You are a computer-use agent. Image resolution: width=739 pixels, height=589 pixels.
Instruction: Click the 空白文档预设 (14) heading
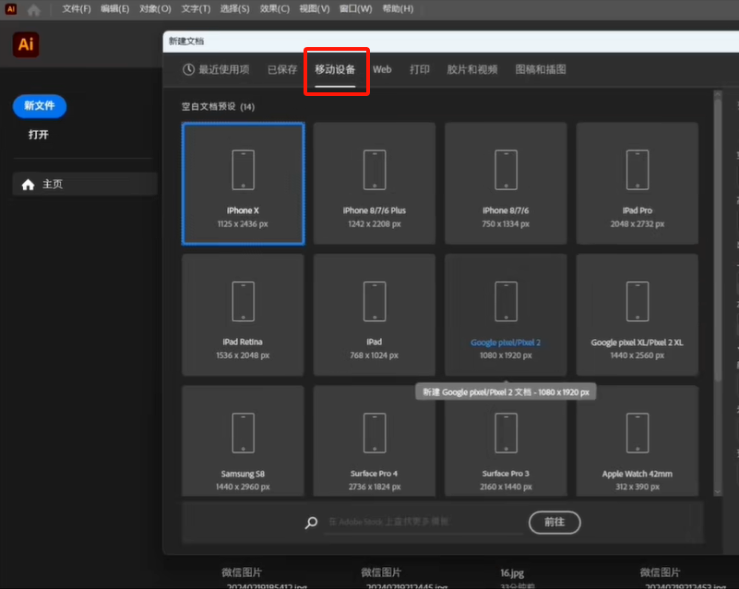(219, 107)
